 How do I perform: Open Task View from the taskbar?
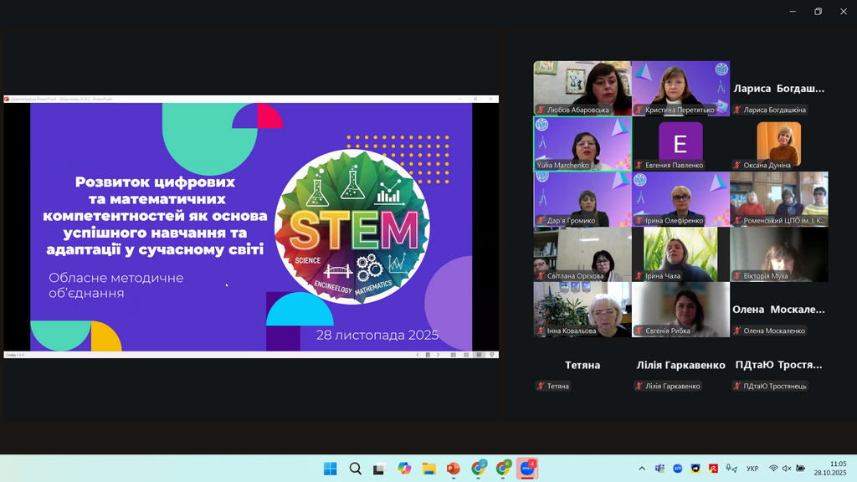click(379, 469)
